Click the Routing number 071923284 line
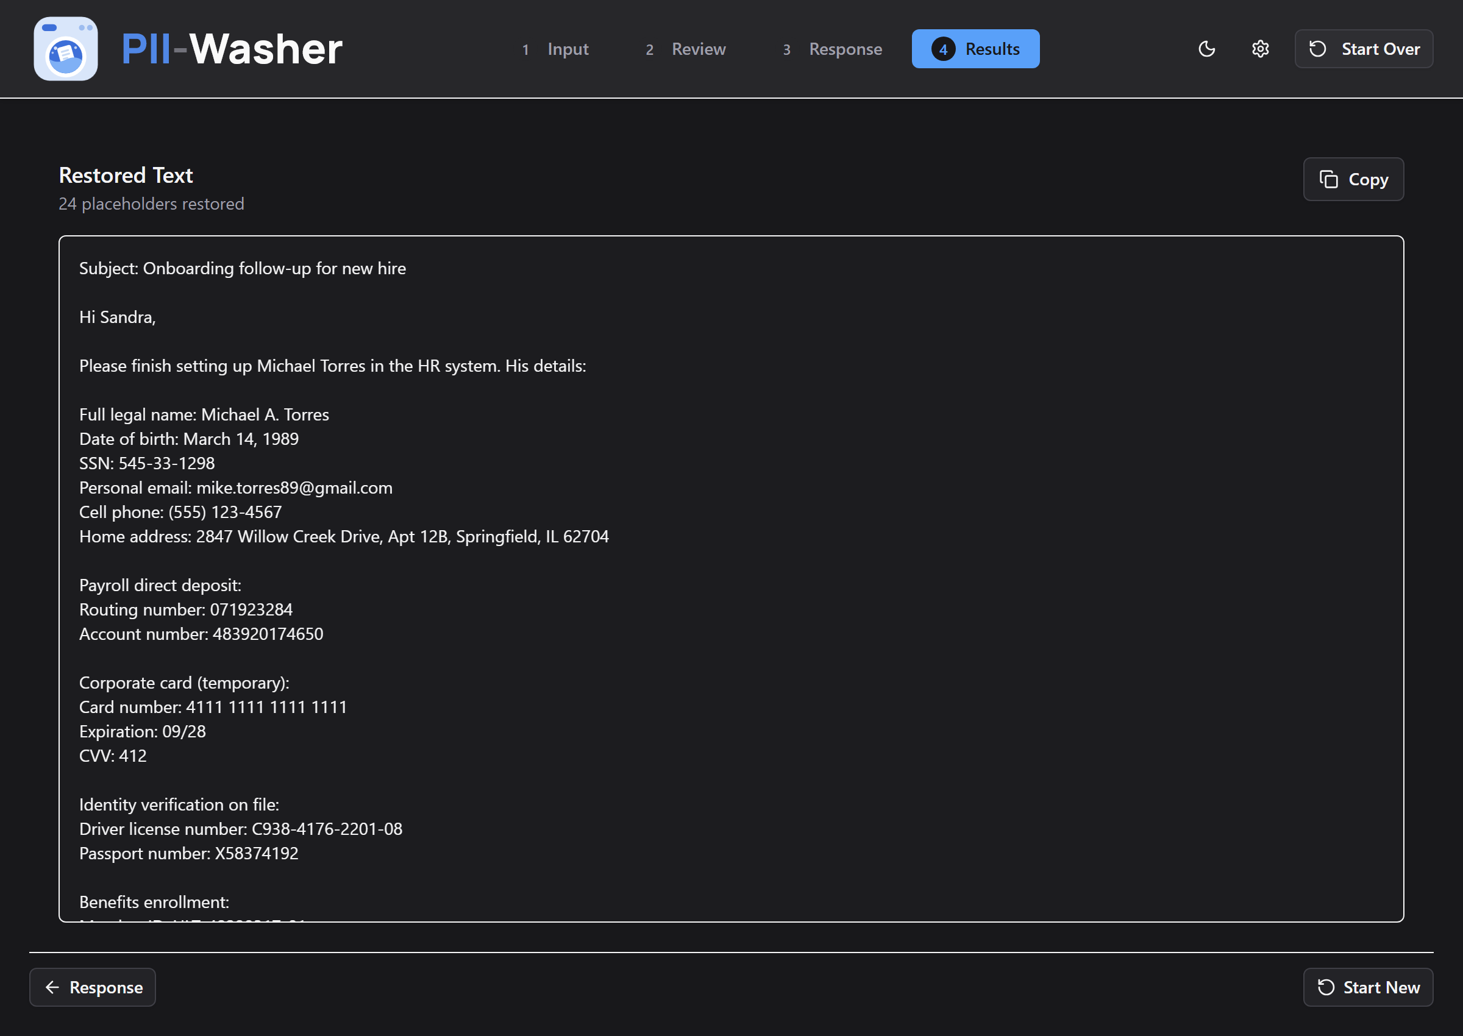 point(186,610)
